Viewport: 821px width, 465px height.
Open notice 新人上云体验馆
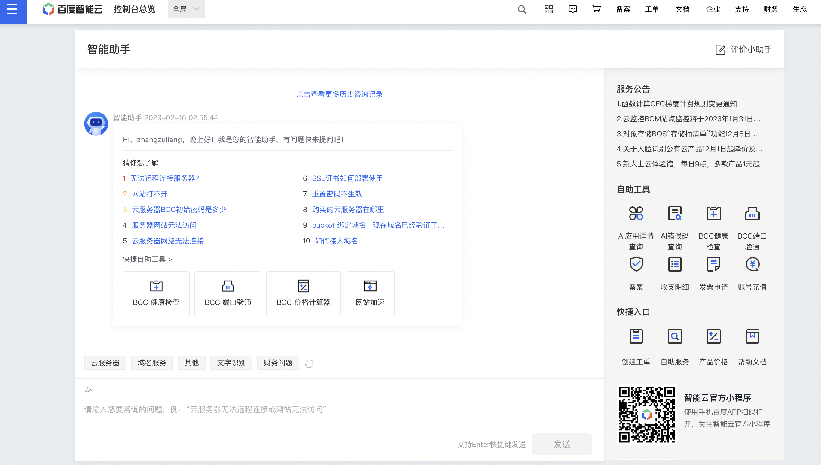(688, 164)
